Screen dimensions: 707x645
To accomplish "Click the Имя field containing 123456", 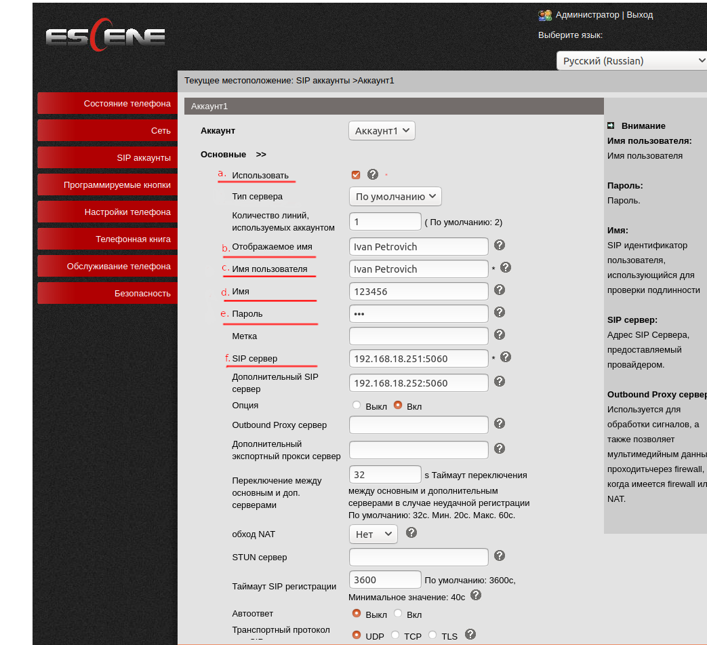I will [418, 292].
